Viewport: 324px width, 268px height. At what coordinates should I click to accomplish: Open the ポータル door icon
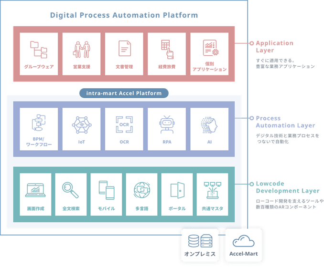tap(177, 190)
